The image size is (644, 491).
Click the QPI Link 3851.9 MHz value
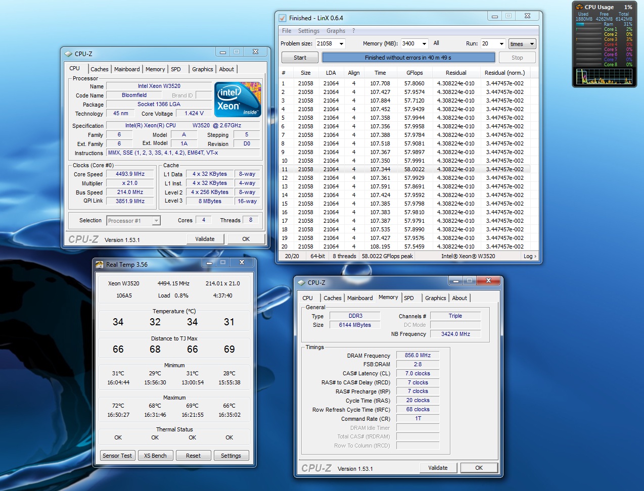pyautogui.click(x=130, y=201)
